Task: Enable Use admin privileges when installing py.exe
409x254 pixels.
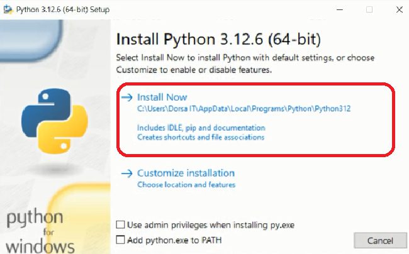Action: (120, 224)
